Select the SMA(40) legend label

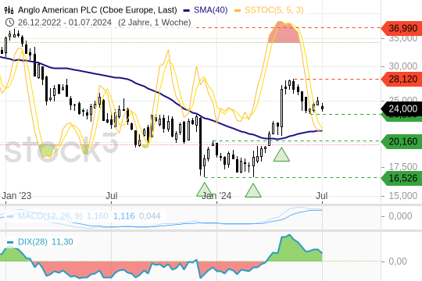[x=210, y=10]
